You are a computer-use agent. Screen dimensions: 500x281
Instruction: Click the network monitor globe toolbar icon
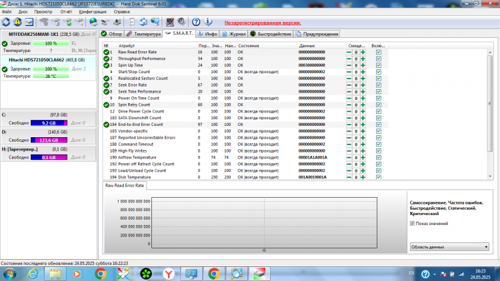pyautogui.click(x=155, y=22)
